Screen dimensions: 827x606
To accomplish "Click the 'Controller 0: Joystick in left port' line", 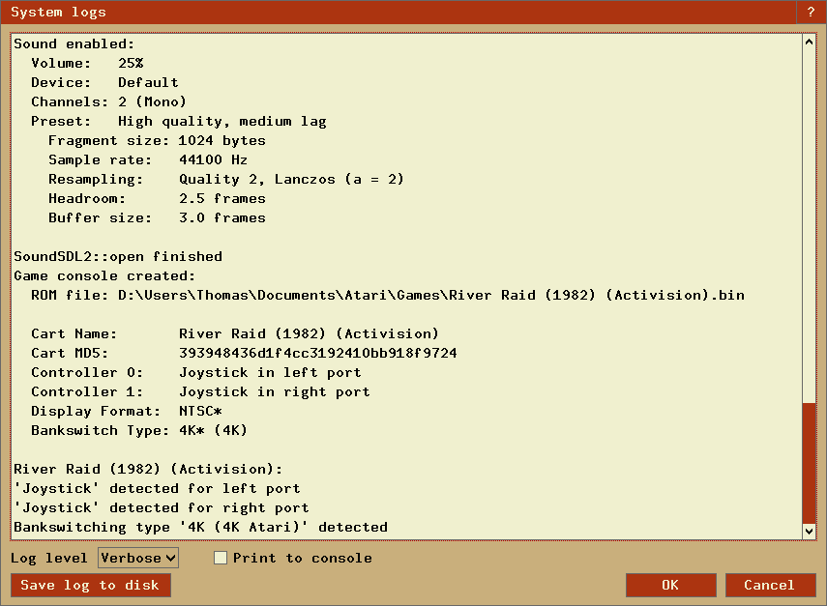I will tap(195, 372).
